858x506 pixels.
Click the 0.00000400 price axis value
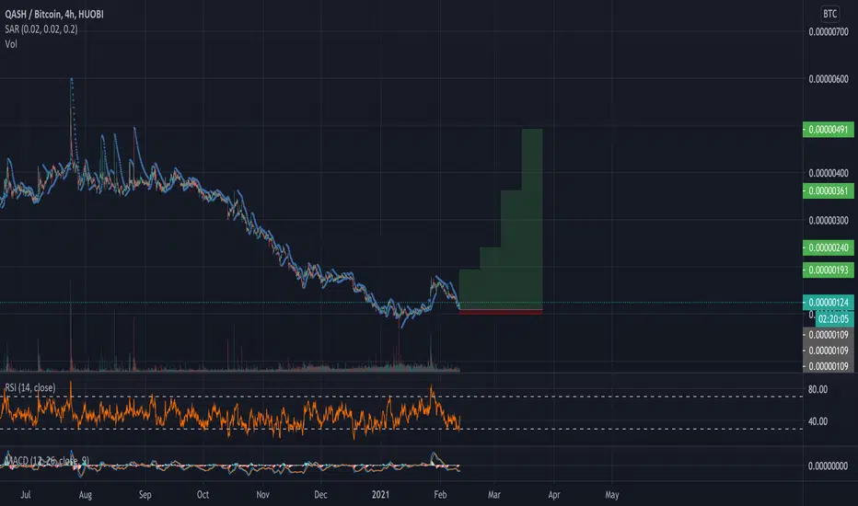pyautogui.click(x=829, y=173)
